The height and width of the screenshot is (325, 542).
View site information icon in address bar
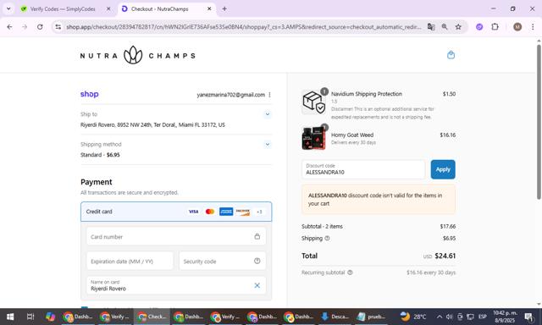pos(58,26)
